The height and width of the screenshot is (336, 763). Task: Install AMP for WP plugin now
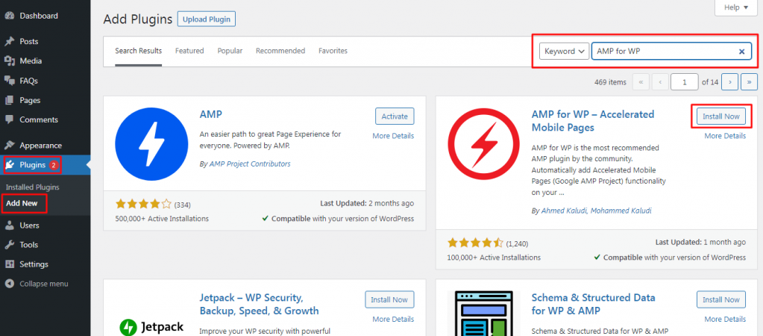point(721,116)
